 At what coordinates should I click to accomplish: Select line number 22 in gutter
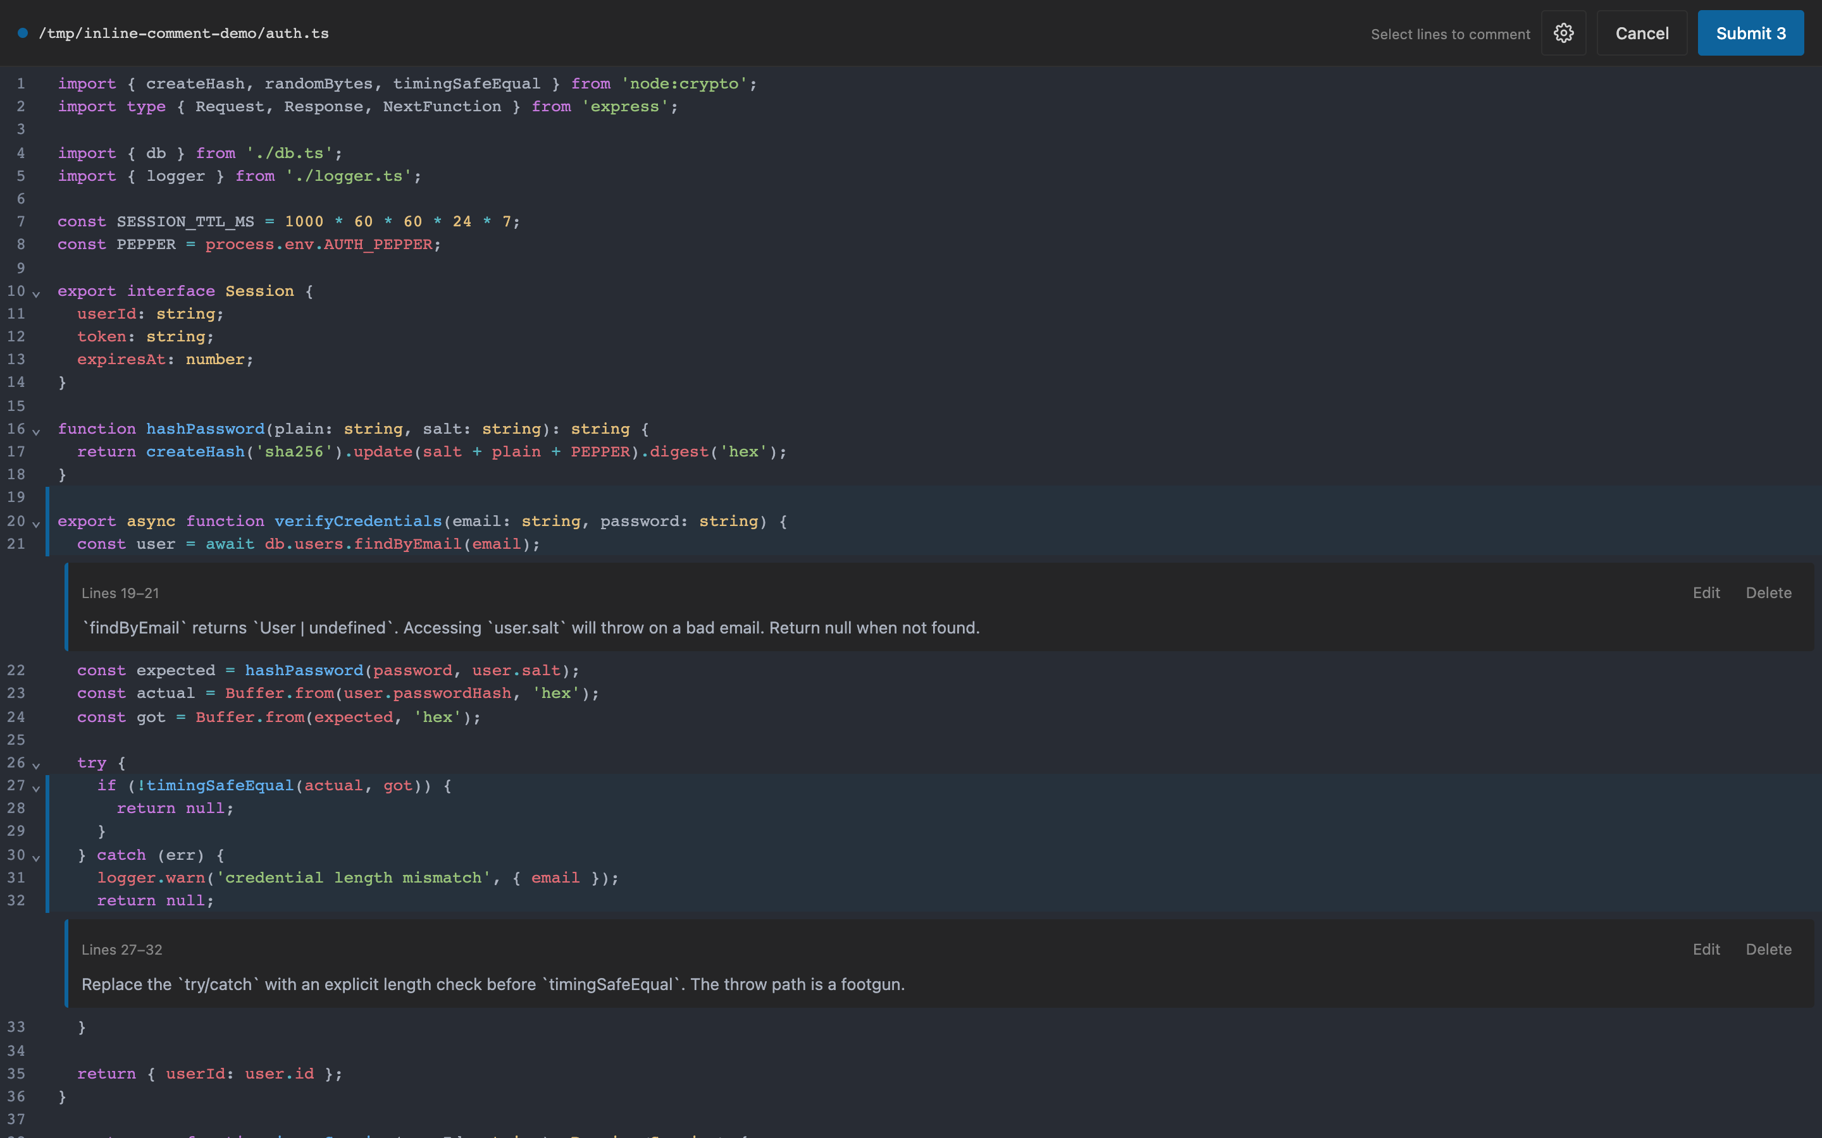pos(16,670)
